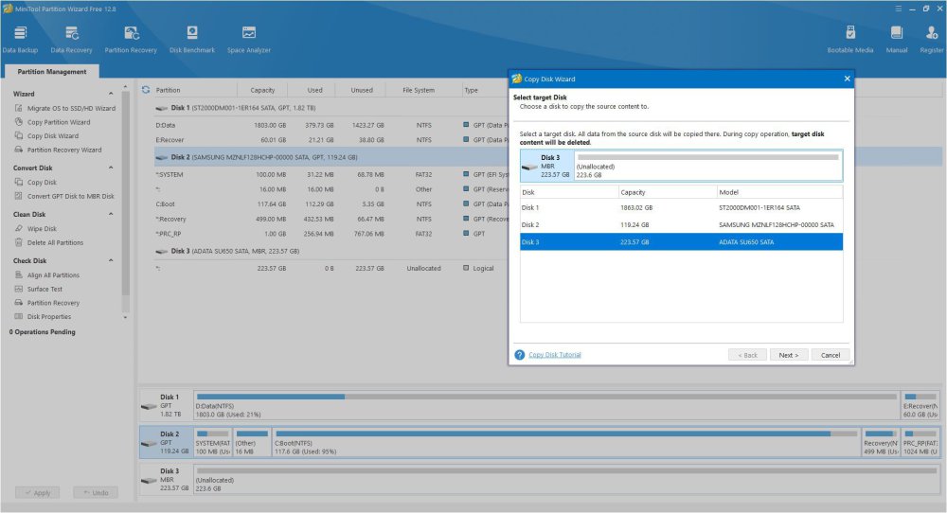Image resolution: width=947 pixels, height=513 pixels.
Task: Refresh the partition list icon
Action: pyautogui.click(x=145, y=90)
